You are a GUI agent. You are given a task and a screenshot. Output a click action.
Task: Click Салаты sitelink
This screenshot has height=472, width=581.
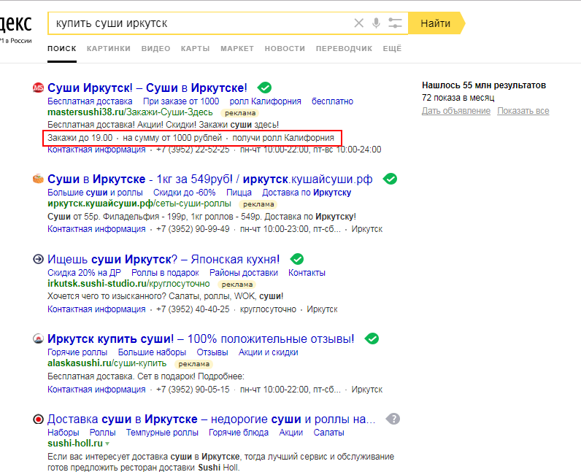pyautogui.click(x=328, y=433)
